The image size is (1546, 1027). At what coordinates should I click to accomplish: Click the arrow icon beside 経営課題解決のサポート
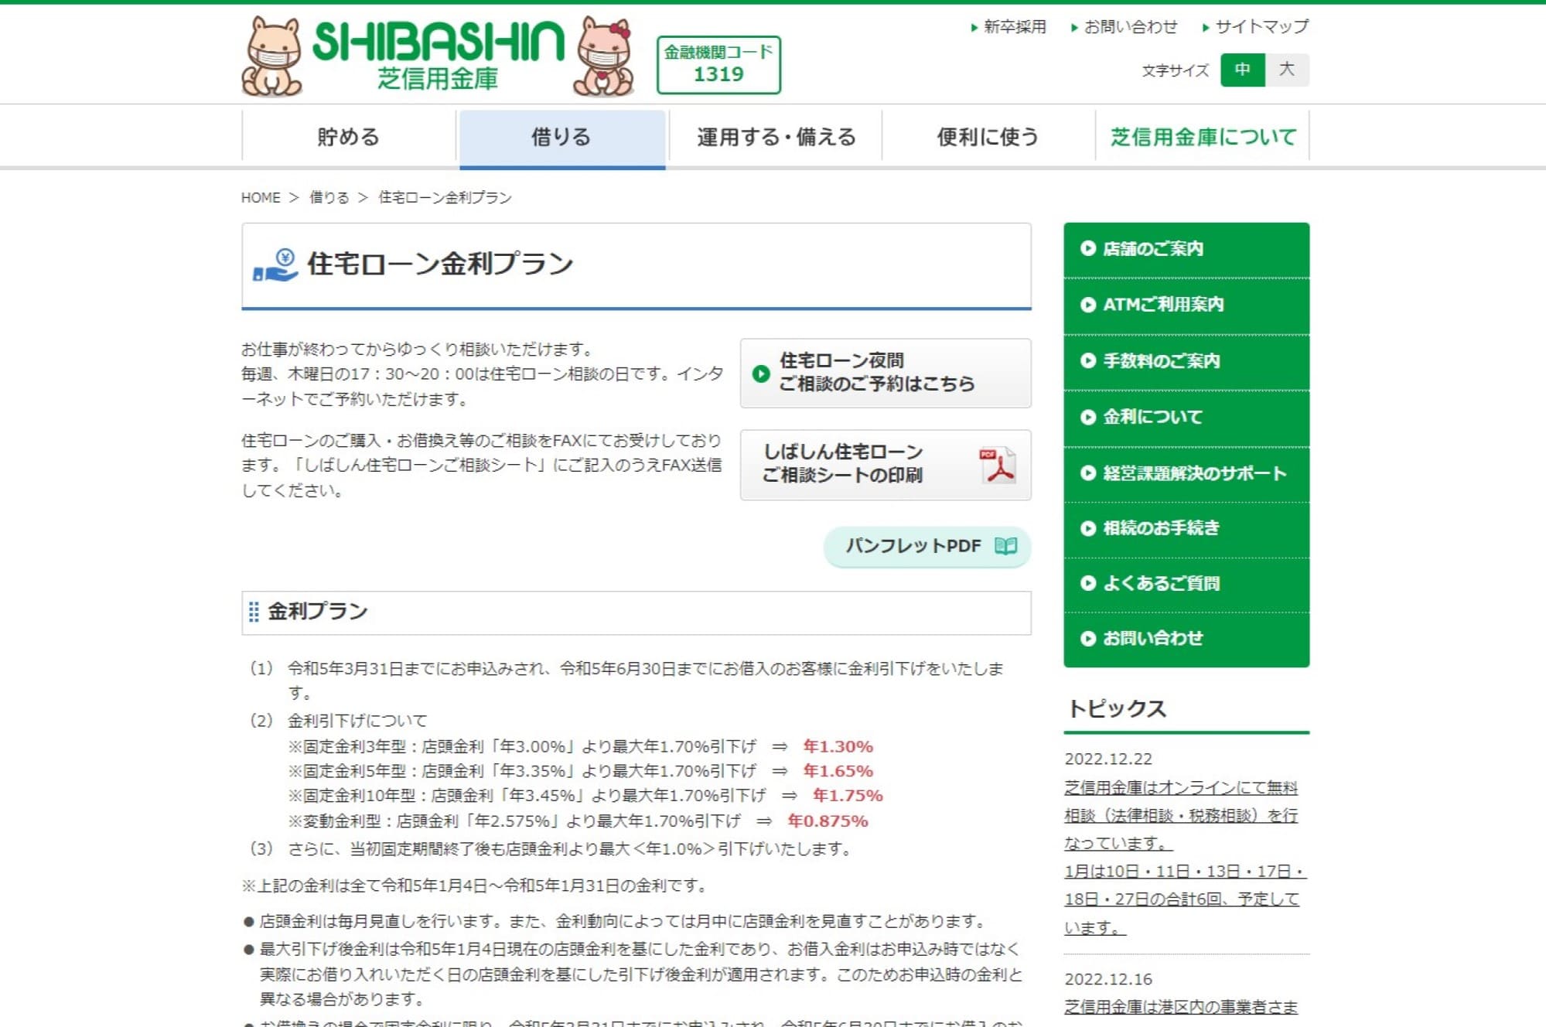(1088, 473)
